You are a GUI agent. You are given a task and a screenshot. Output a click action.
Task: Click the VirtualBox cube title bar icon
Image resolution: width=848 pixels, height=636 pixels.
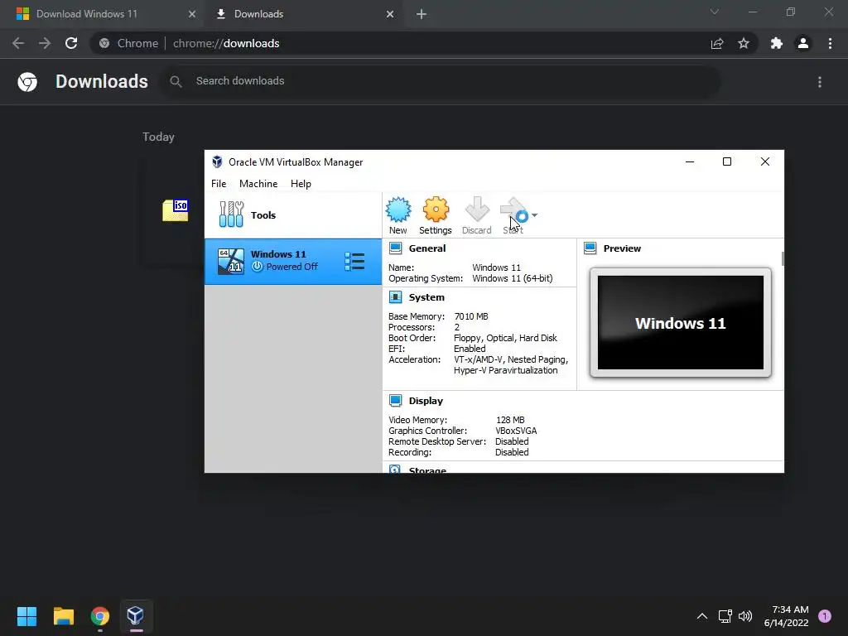217,161
